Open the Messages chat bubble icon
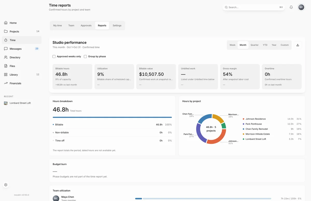311x201 pixels. pyautogui.click(x=6, y=49)
